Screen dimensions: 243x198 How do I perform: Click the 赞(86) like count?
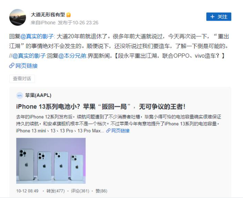point(101,191)
